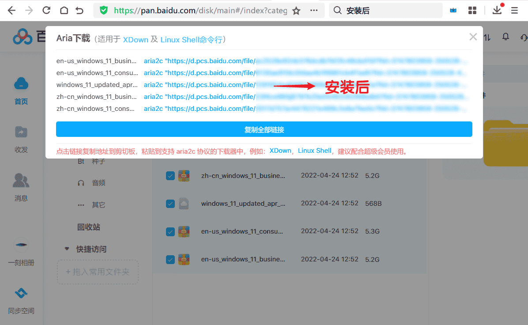Open the address bar more options
The image size is (528, 325).
point(314,11)
